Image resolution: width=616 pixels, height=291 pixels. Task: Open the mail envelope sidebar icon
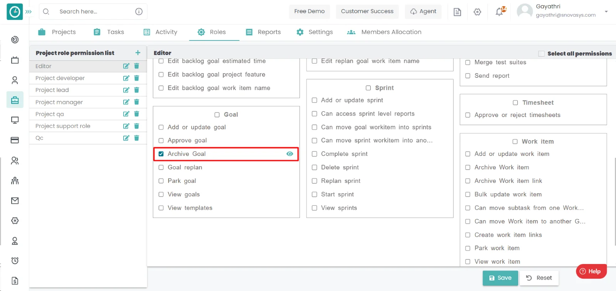click(15, 201)
